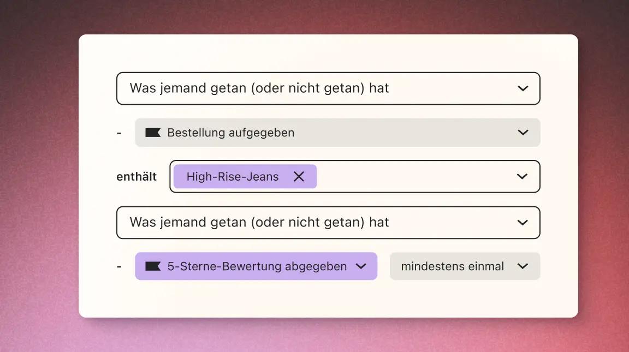Click the enthält condition label

pos(136,176)
